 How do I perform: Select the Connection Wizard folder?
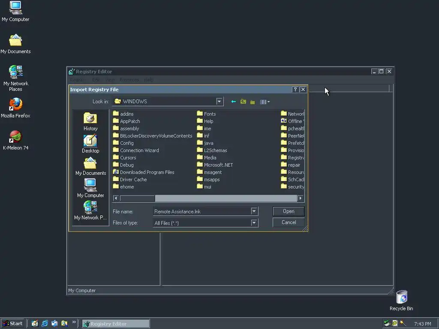point(136,150)
